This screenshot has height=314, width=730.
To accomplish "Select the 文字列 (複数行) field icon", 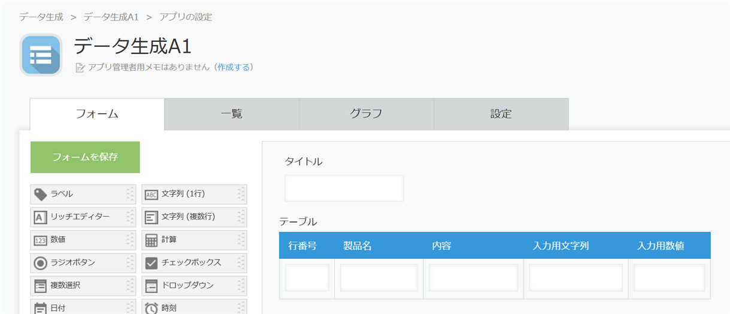I will (152, 217).
